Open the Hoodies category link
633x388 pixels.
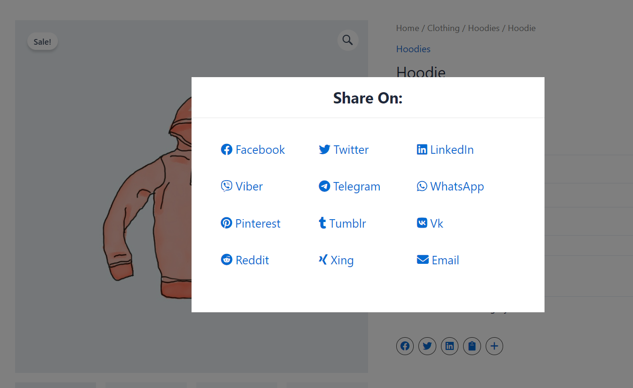pos(413,49)
